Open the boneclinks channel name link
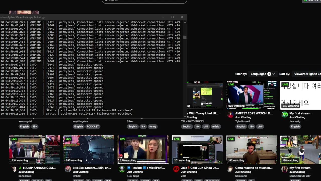The height and width of the screenshot is (181, 321). [25, 176]
